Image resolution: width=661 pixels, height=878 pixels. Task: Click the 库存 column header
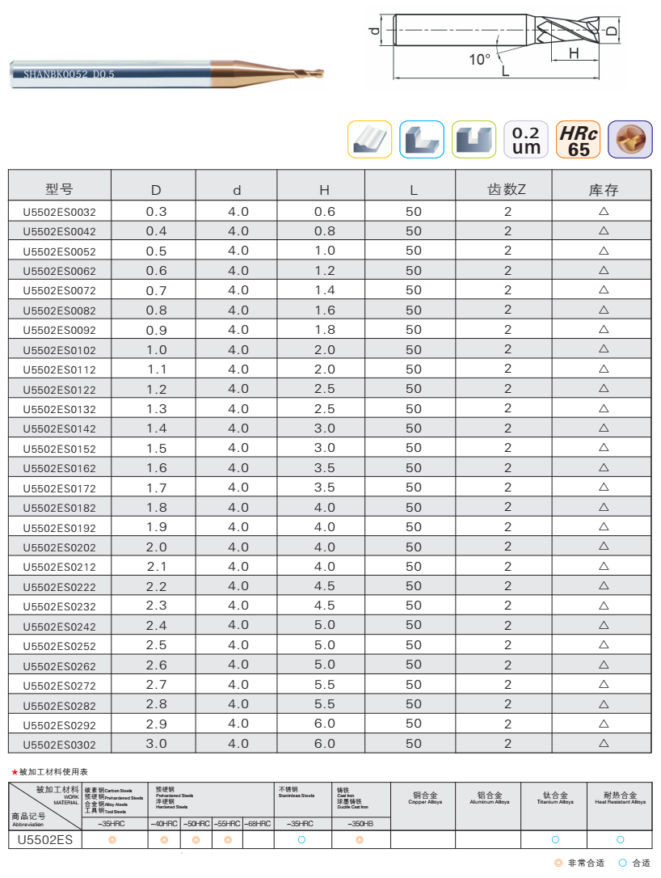point(603,191)
